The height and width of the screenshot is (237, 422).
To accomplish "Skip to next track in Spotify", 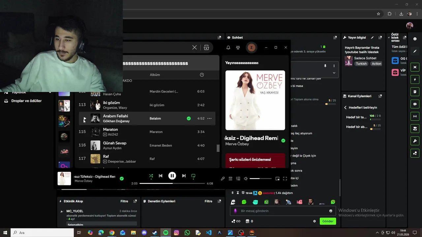I will (184, 176).
